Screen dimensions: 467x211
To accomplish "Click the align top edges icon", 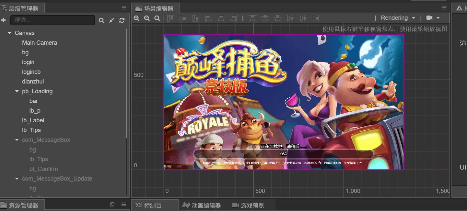I will click(x=170, y=18).
